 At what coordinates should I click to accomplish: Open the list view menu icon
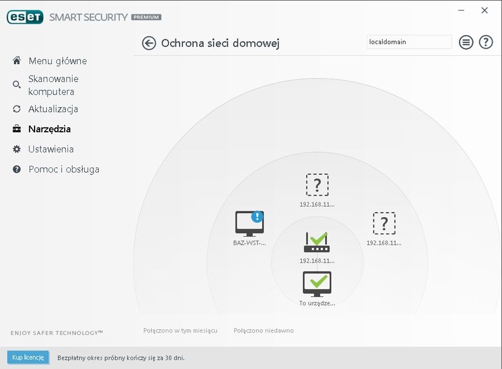point(466,42)
